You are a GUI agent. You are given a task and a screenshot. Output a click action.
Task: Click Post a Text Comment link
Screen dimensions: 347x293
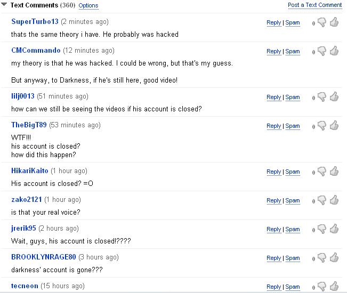pos(314,5)
